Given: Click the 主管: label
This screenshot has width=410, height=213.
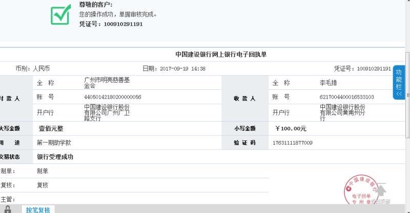Looking at the screenshot, I should tap(8, 199).
